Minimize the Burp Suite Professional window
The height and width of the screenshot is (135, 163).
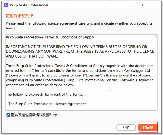click(131, 5)
